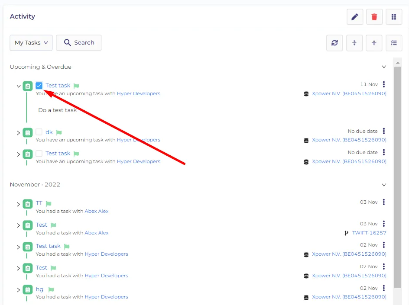Collapse the expanded 11 Nov Test task row
Viewport: 409px width, 305px height.
coord(18,86)
